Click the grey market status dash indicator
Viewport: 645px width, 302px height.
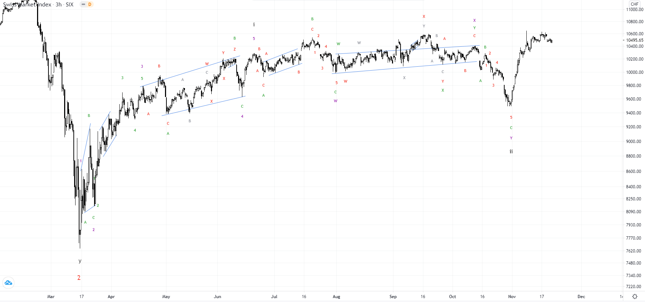click(83, 4)
